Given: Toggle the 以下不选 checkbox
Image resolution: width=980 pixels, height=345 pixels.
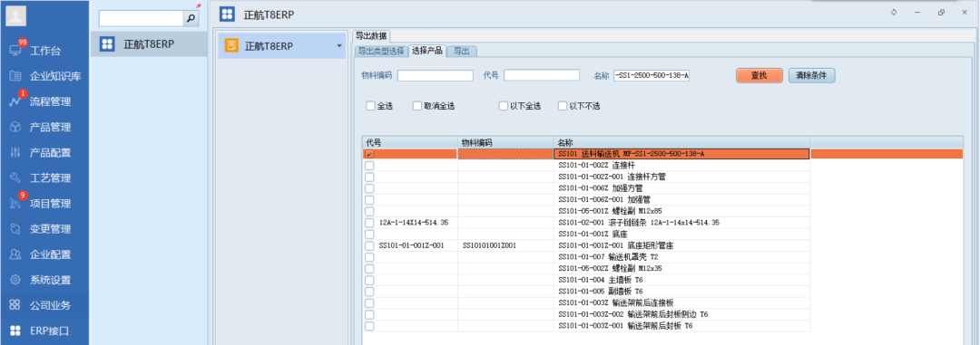Looking at the screenshot, I should [563, 106].
